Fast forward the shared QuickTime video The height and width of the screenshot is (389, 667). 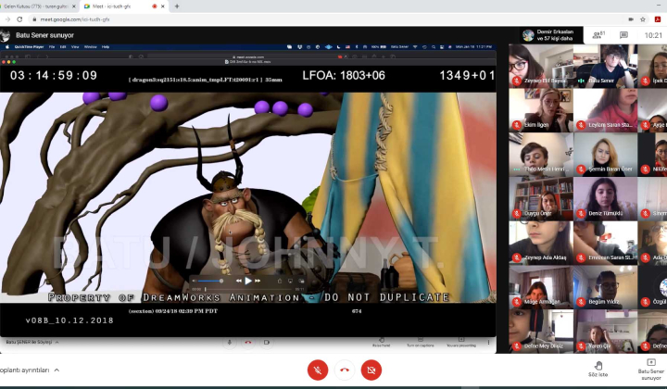coord(258,281)
